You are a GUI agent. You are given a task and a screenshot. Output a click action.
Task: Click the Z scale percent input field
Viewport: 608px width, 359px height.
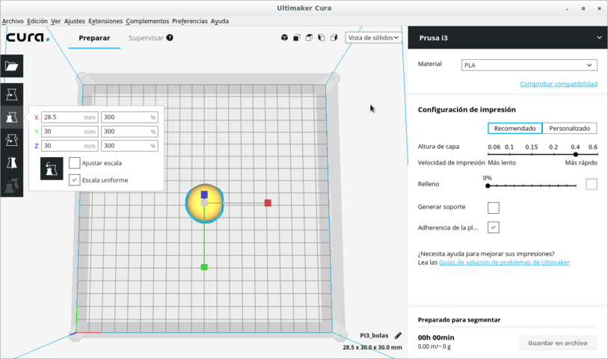[129, 146]
